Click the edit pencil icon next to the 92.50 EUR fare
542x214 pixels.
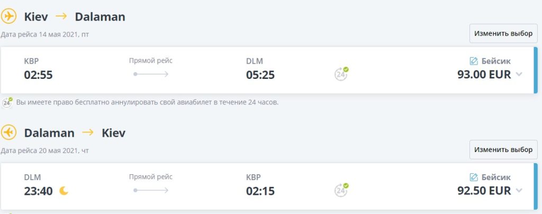pyautogui.click(x=474, y=177)
